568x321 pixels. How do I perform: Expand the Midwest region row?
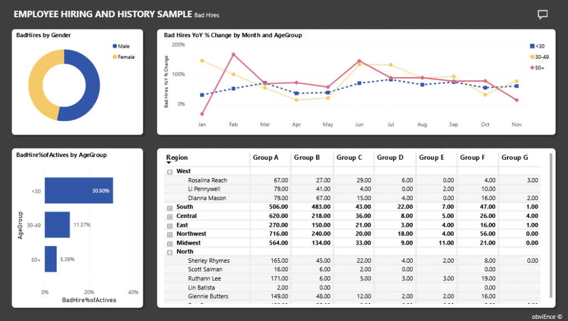170,243
